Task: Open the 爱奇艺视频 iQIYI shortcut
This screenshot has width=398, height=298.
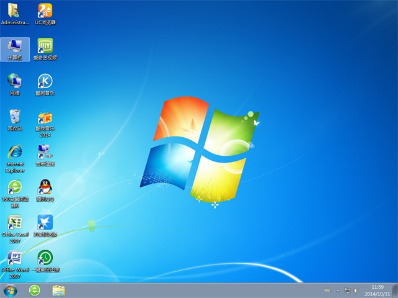Action: click(x=45, y=49)
